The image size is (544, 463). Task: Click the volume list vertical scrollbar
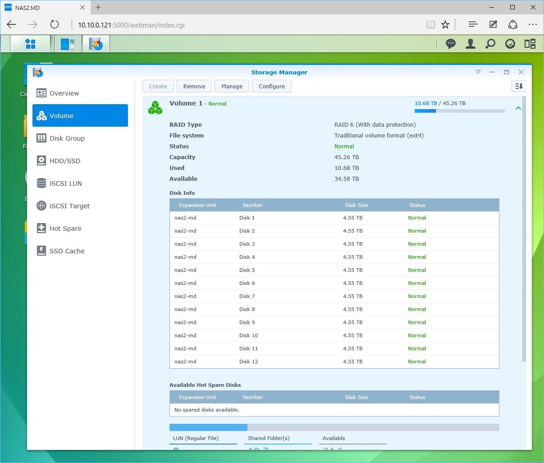tap(524, 229)
